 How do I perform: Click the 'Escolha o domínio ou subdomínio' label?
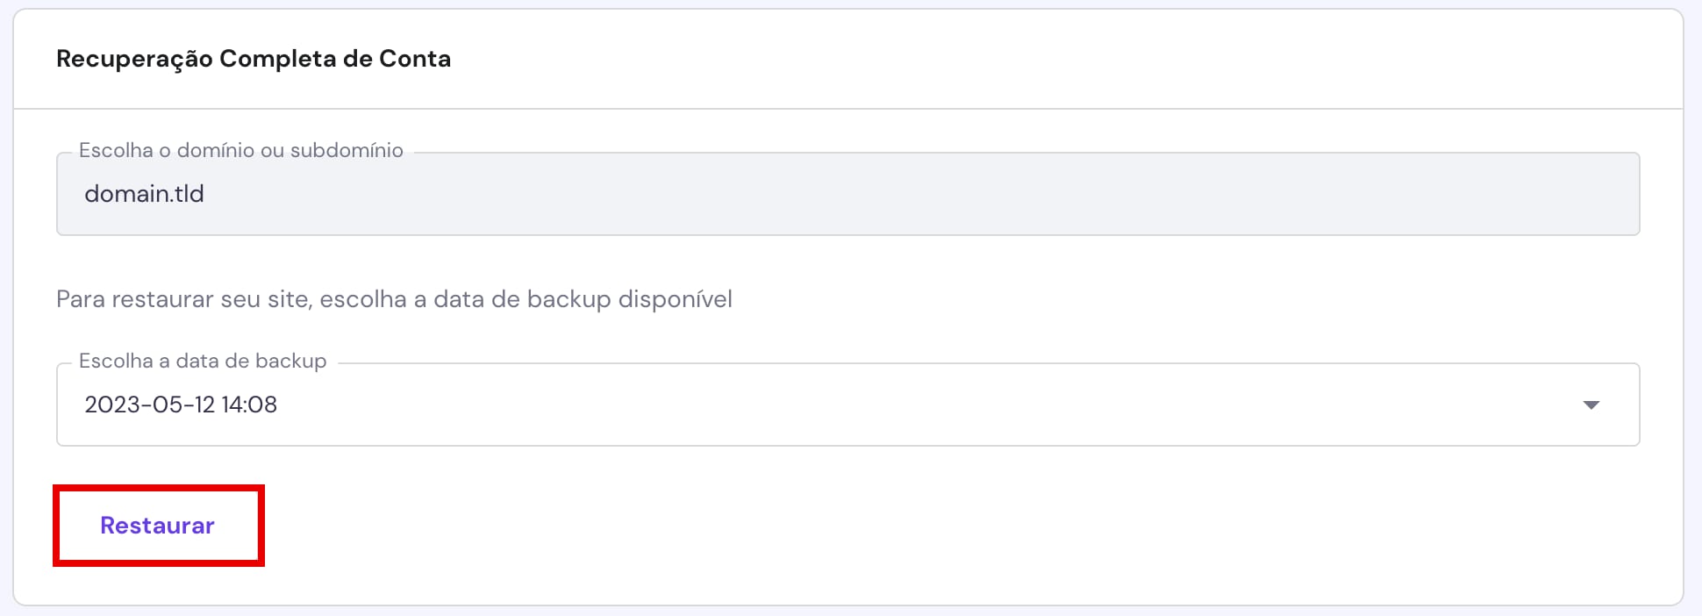click(x=241, y=149)
